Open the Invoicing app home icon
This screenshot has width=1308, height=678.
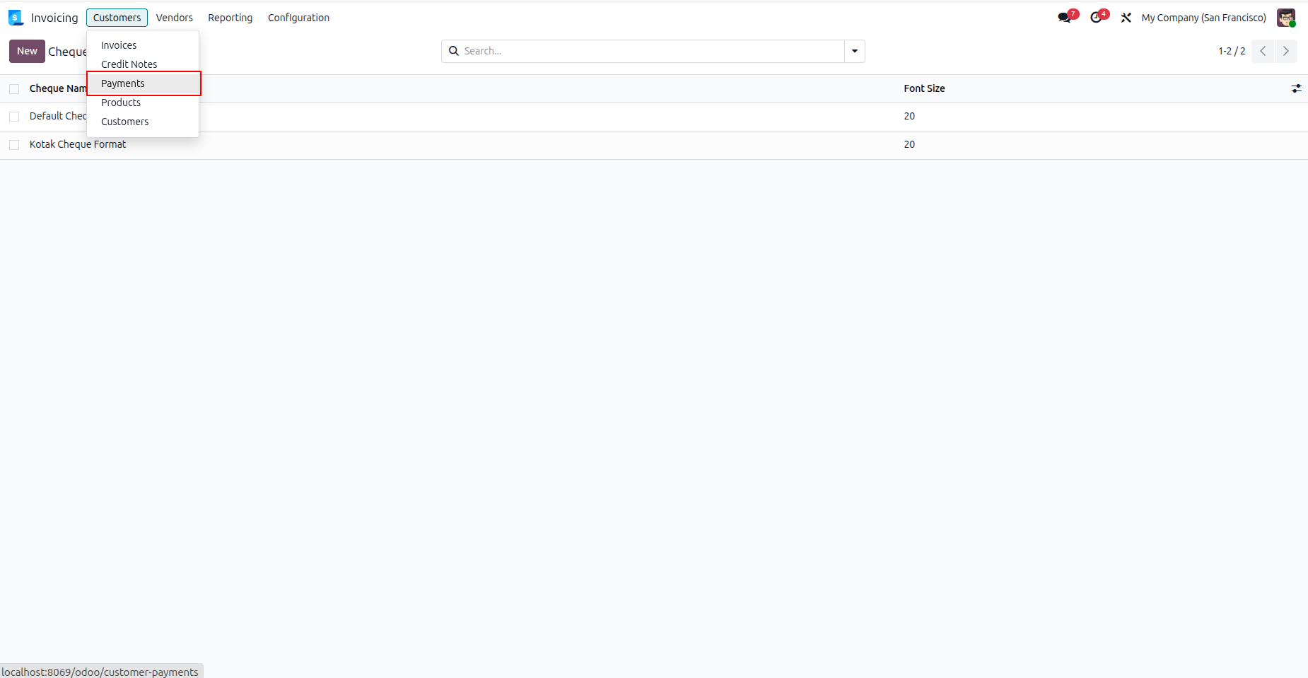click(x=16, y=18)
